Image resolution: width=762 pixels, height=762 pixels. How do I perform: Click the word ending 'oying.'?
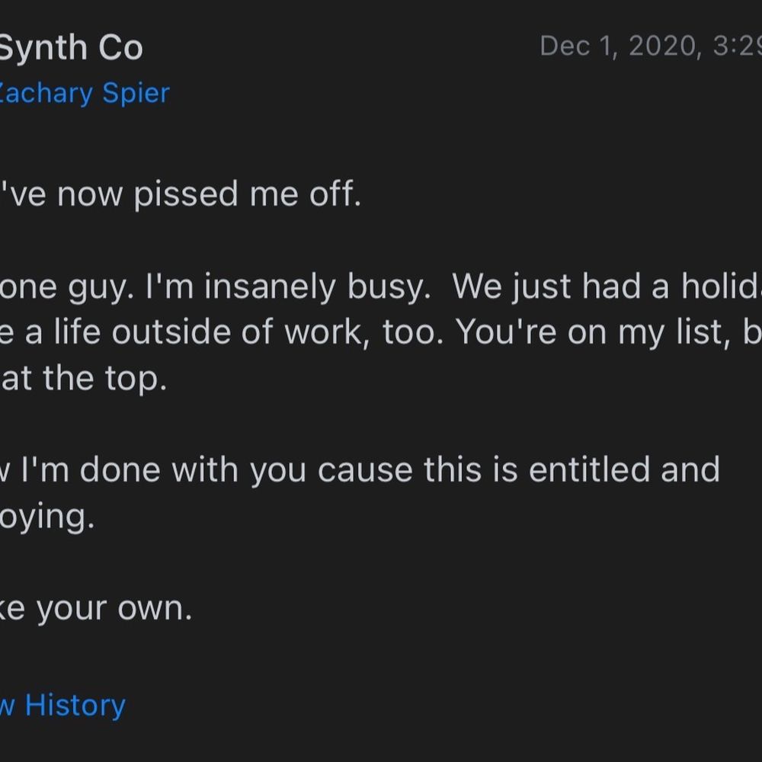point(47,517)
